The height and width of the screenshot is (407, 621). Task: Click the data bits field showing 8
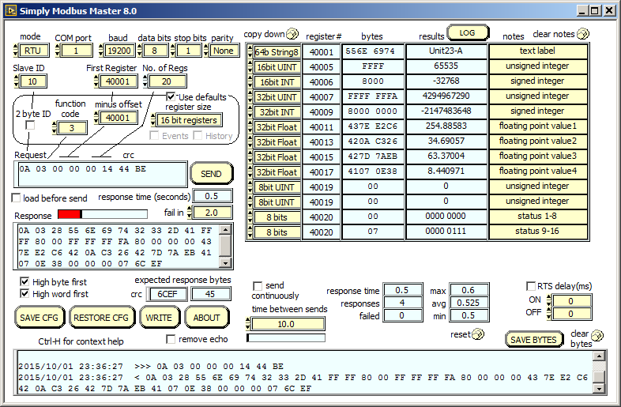(154, 51)
